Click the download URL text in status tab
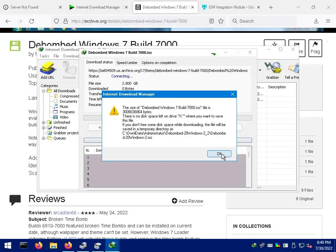The width and height of the screenshot is (336, 252). coord(168,71)
